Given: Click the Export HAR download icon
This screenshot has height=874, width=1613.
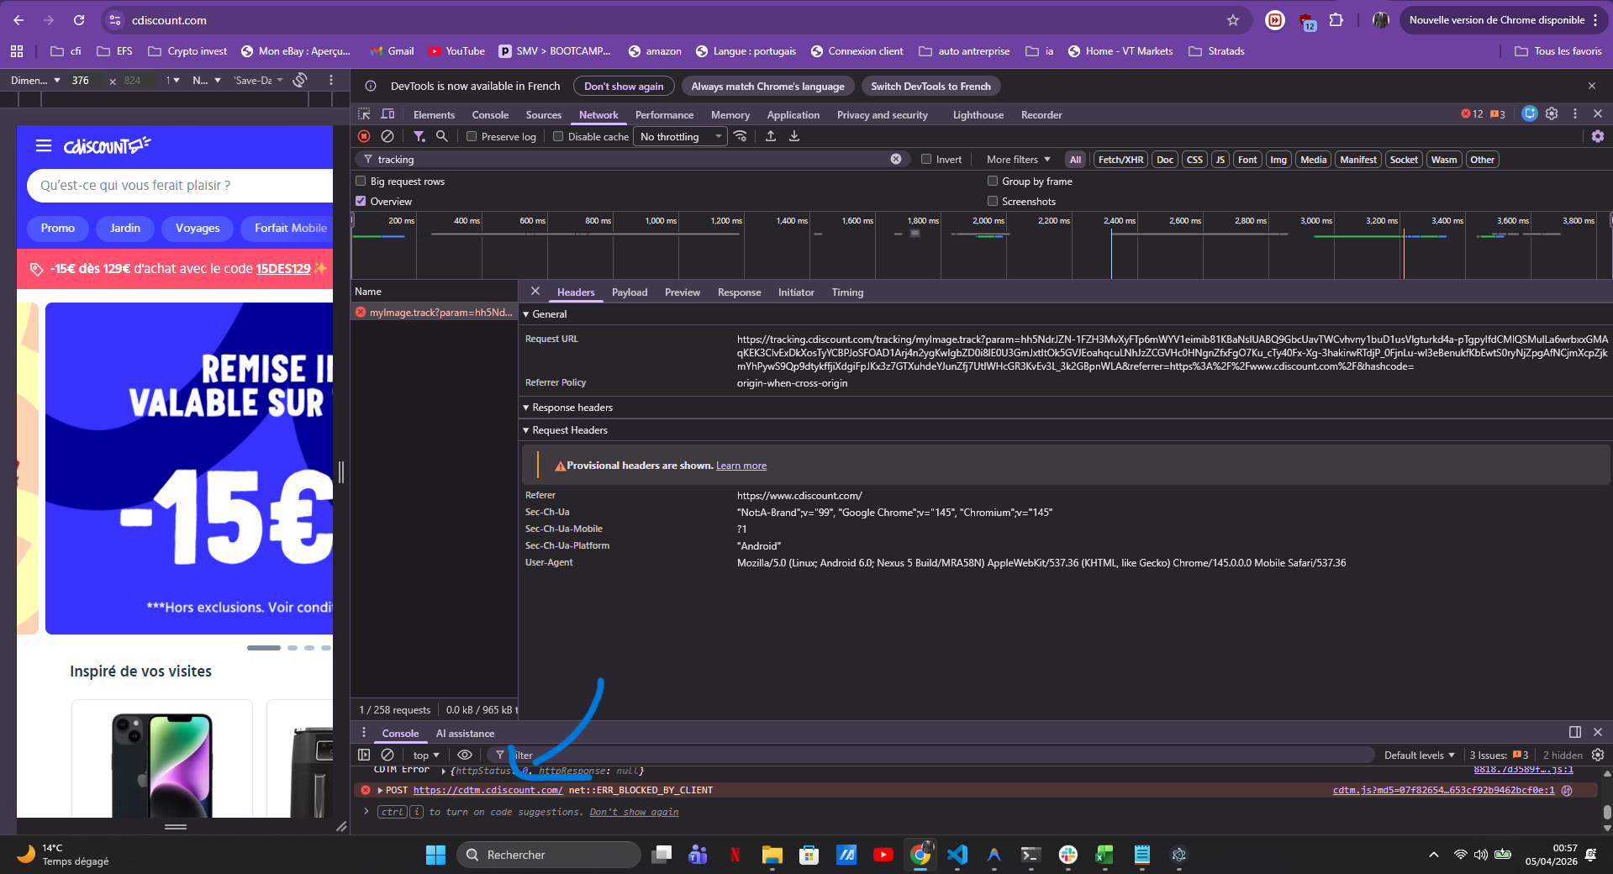Looking at the screenshot, I should [794, 136].
